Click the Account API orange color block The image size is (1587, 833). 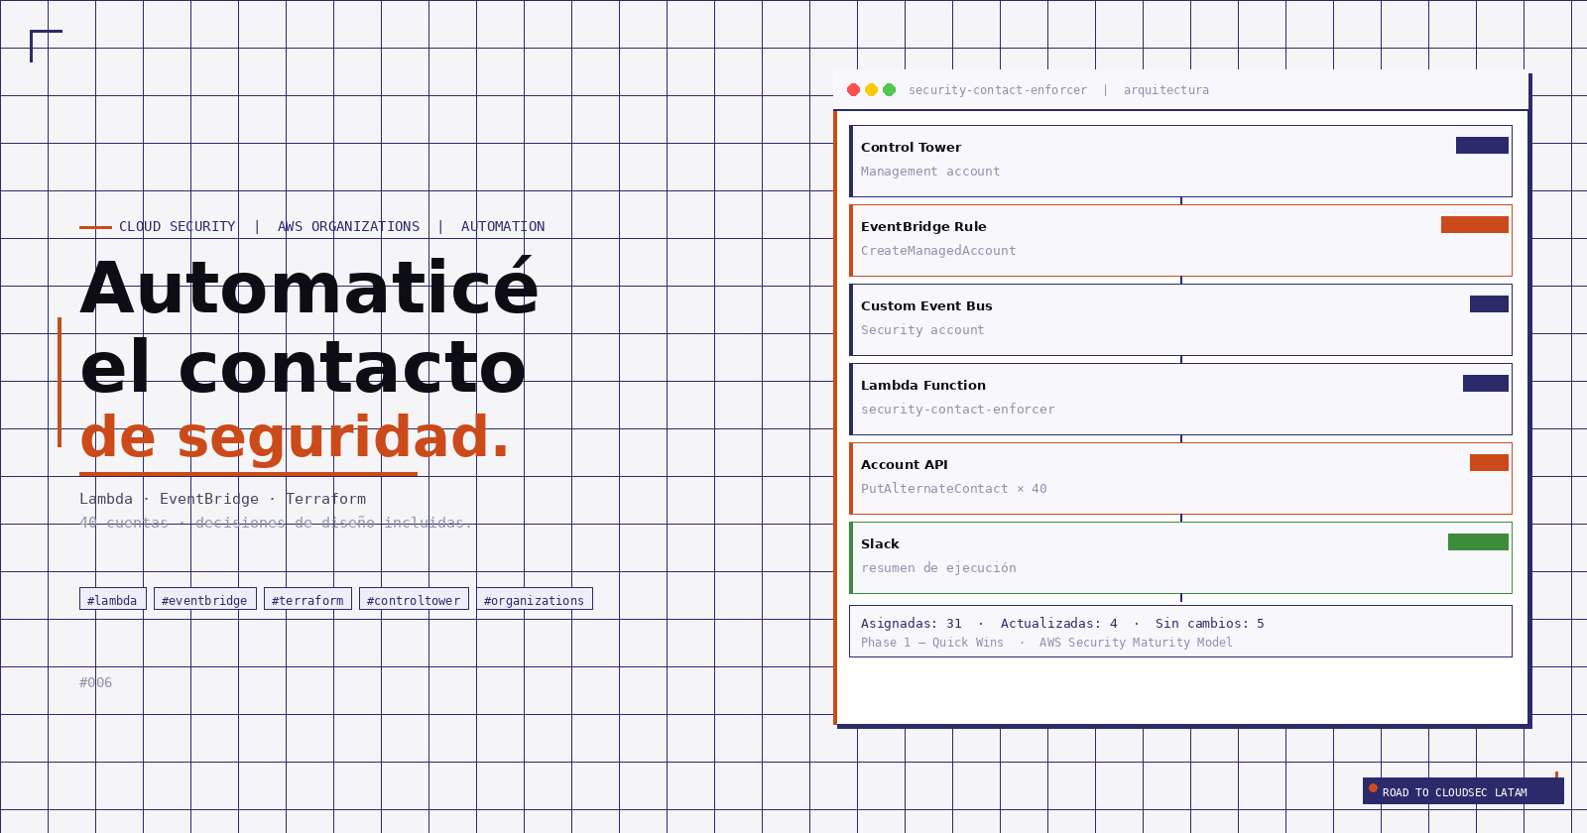1489,463
